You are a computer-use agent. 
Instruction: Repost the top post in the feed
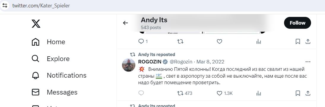[180, 41]
